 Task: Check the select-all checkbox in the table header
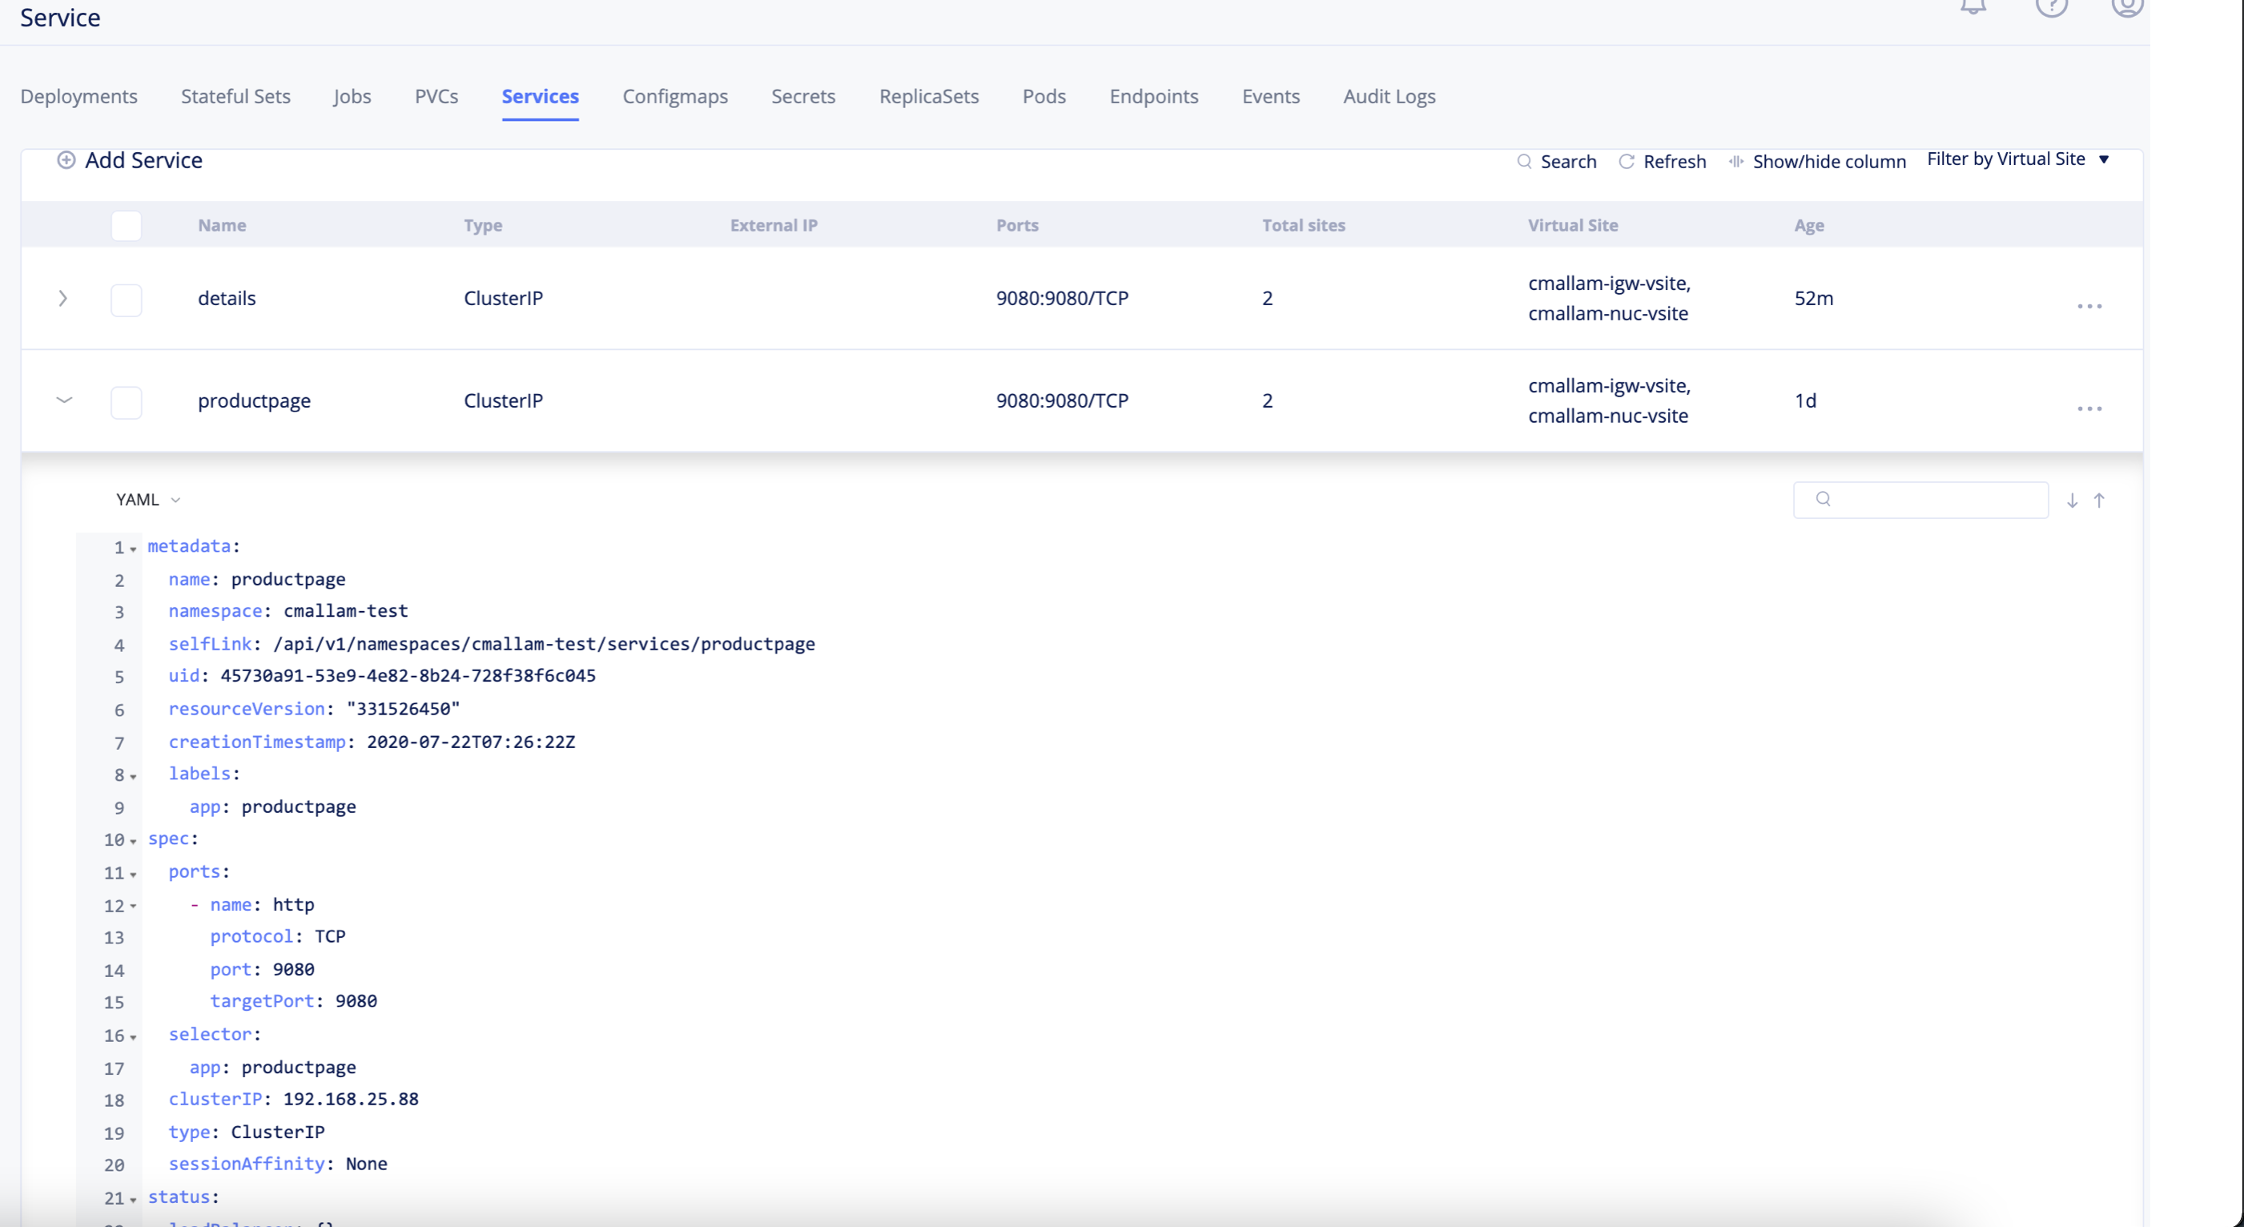(x=127, y=225)
